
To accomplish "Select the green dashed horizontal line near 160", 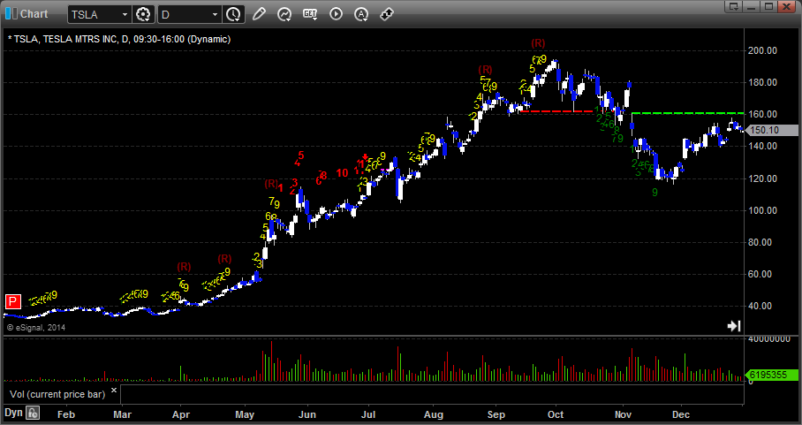I will 688,112.
